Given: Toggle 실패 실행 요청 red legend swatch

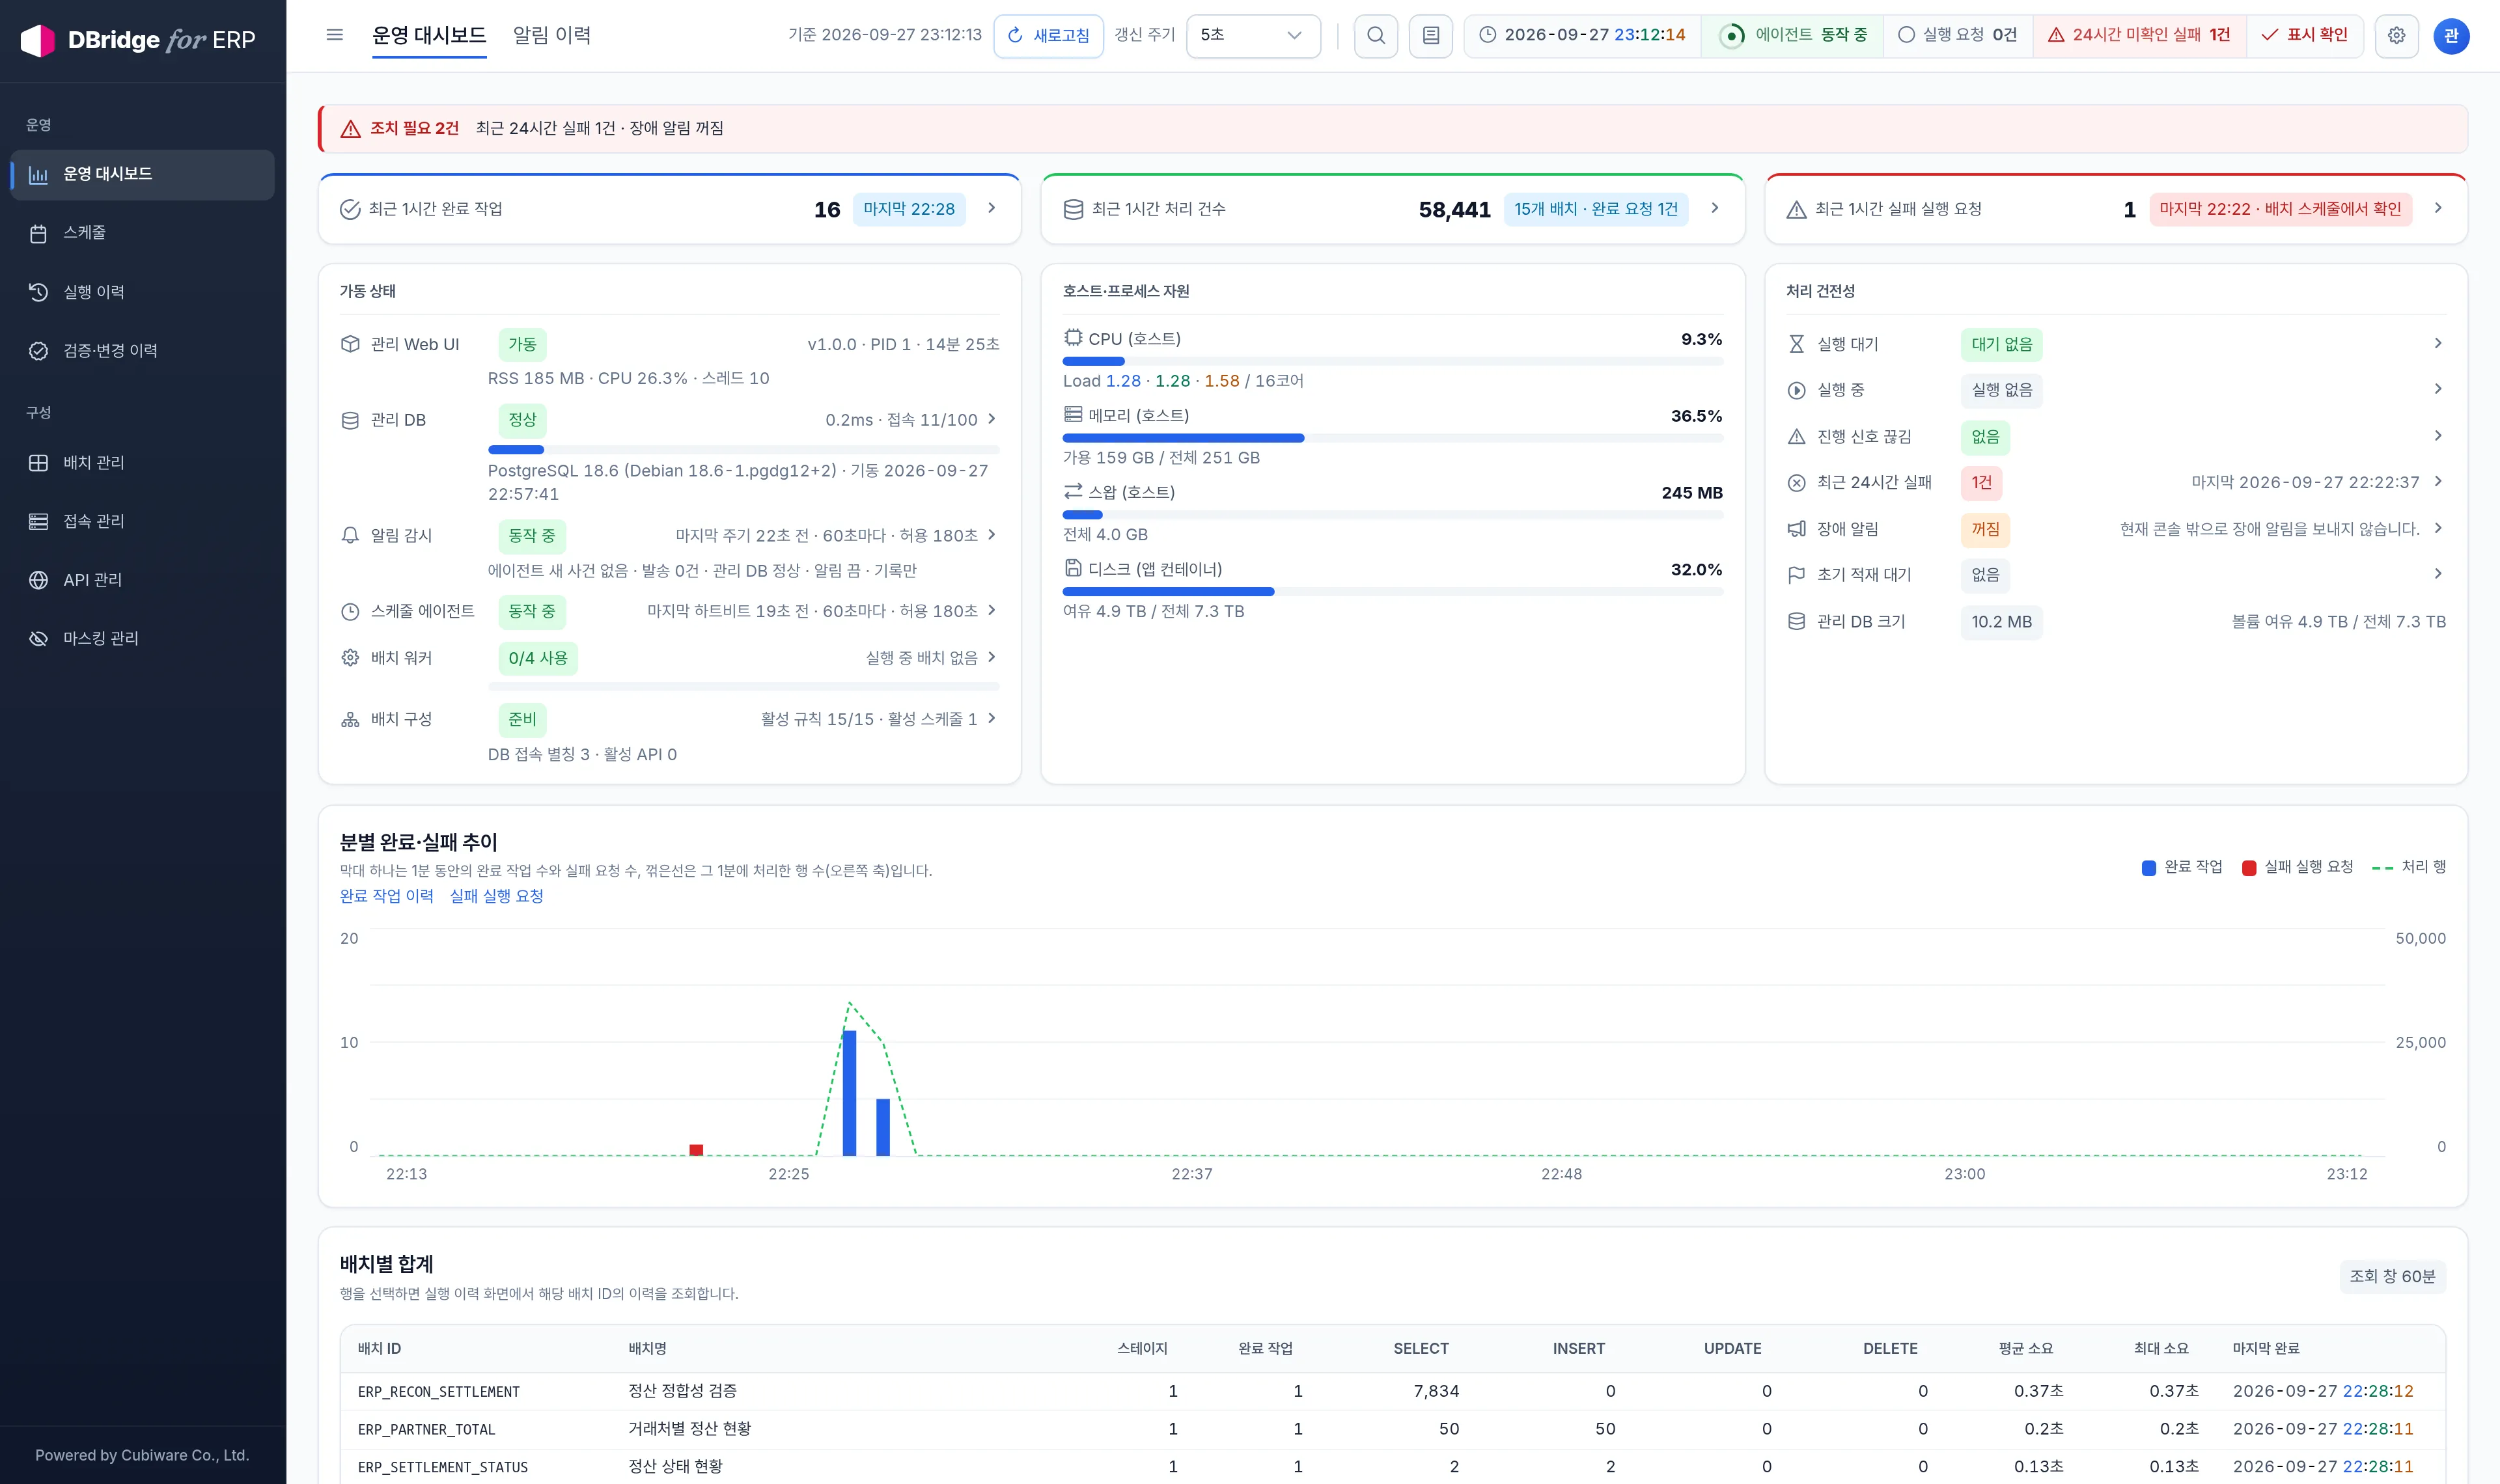Looking at the screenshot, I should tap(2248, 868).
